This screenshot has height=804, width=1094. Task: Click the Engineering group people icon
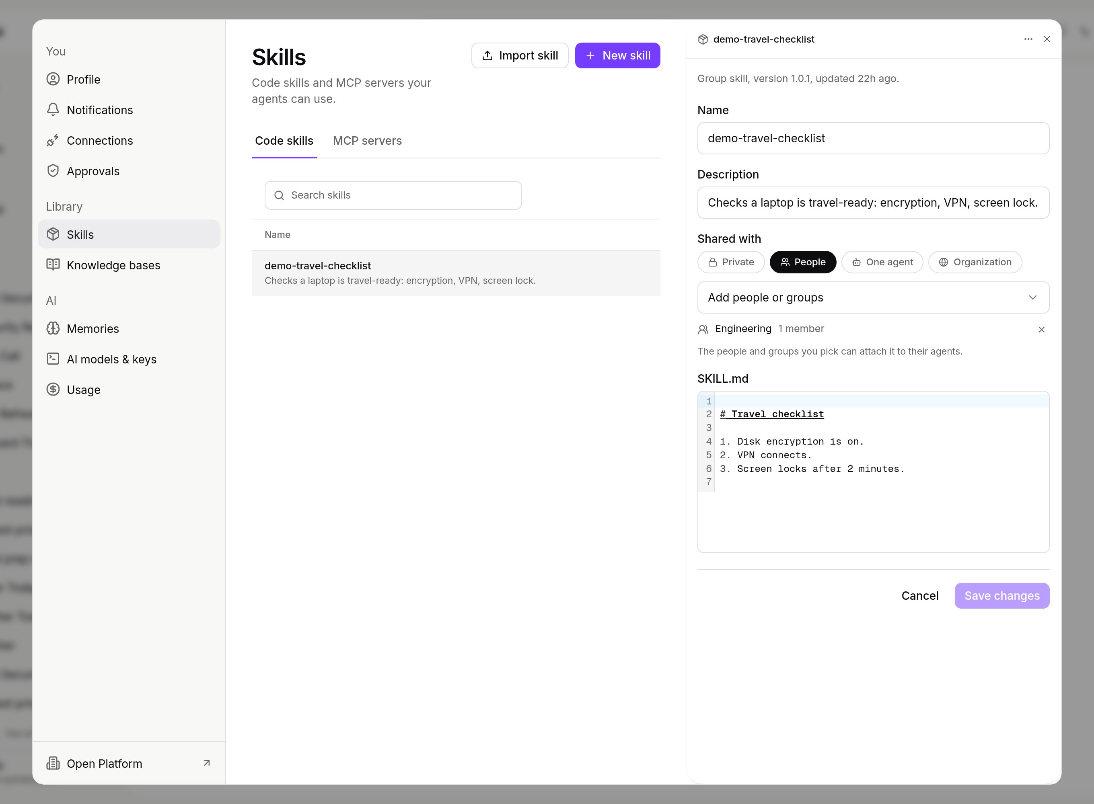click(x=703, y=330)
